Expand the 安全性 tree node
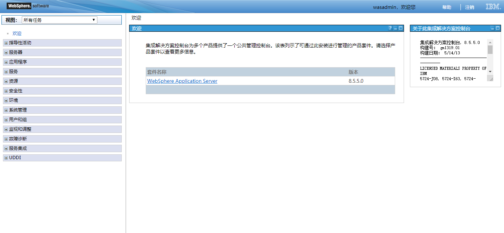Screen dimensions: 504x233 (x=6, y=91)
